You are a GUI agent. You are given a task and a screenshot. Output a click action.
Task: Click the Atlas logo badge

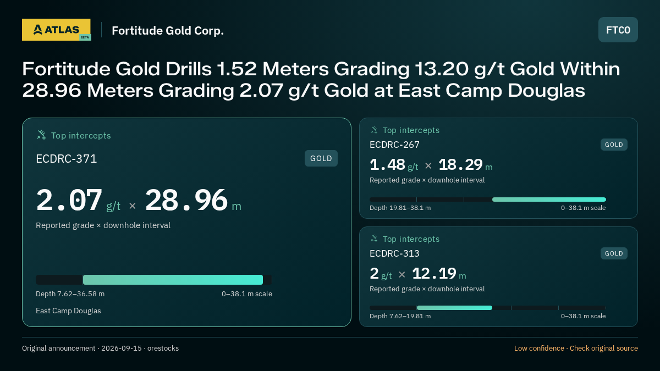(x=56, y=30)
